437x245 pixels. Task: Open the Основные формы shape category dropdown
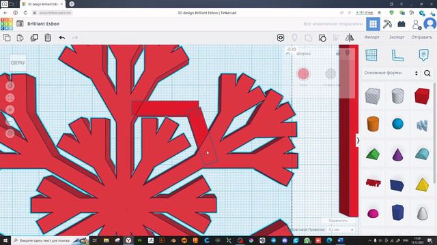391,73
